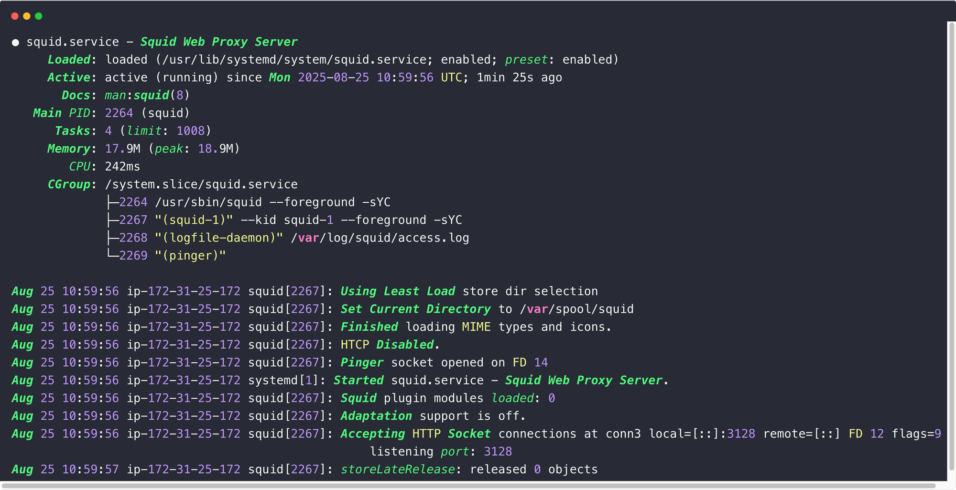
Task: Click the "listening port: 3128" line
Action: pos(441,451)
